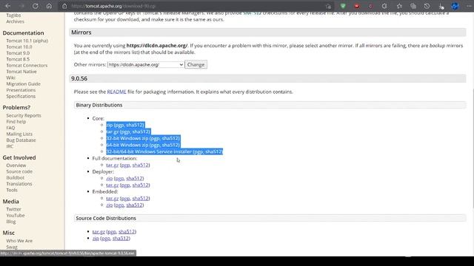Open the Bug Database link
This screenshot has width=474, height=266.
21,140
